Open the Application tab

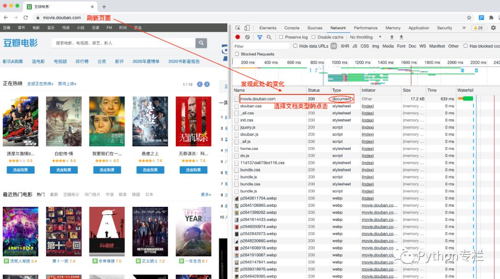coord(419,28)
